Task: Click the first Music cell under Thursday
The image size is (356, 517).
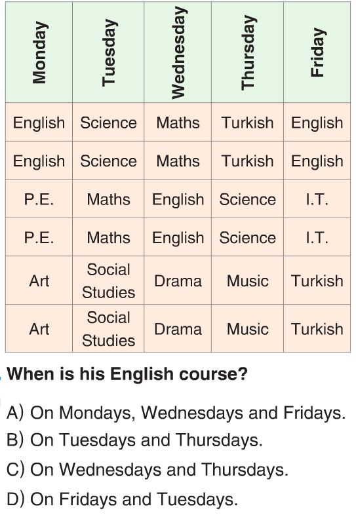Action: pyautogui.click(x=247, y=280)
